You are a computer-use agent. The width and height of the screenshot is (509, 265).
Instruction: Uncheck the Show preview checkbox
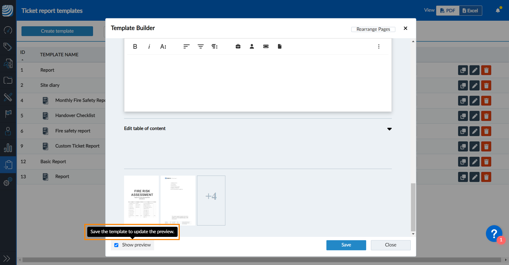tap(116, 245)
